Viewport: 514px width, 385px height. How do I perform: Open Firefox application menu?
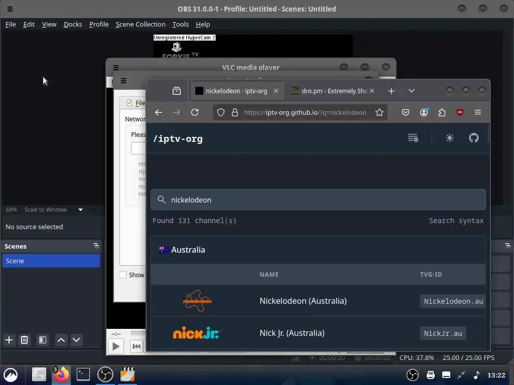click(478, 112)
